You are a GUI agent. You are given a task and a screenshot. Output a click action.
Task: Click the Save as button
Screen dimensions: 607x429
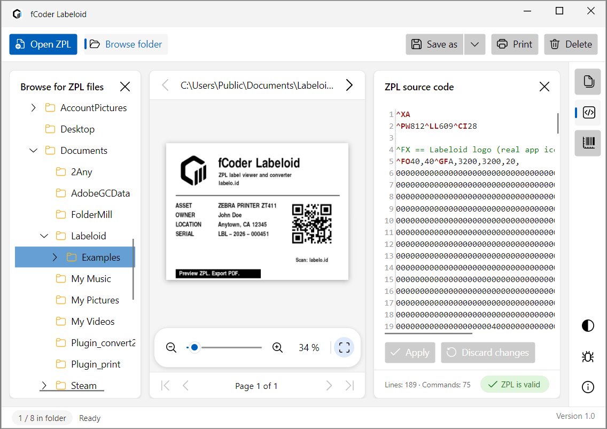click(434, 44)
